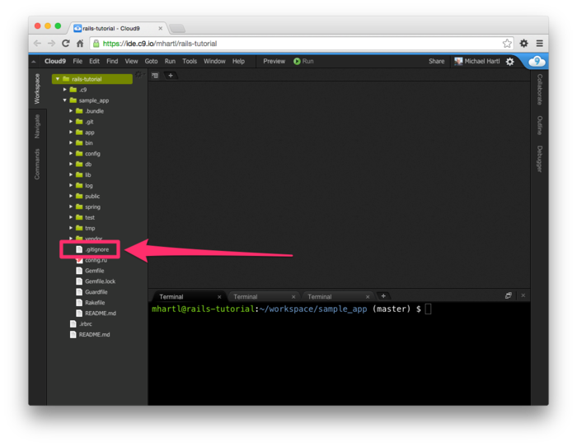The height and width of the screenshot is (446, 577).
Task: Reload the page with refresh icon
Action: pos(65,44)
